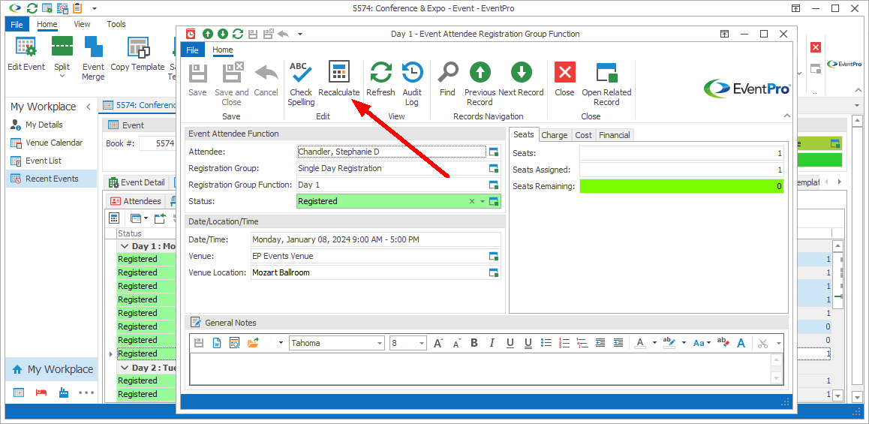
Task: Open the Split dropdown in main ribbon
Action: click(62, 75)
